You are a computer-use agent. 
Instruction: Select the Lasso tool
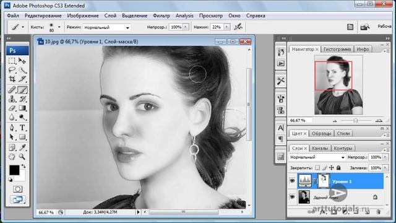(x=12, y=70)
